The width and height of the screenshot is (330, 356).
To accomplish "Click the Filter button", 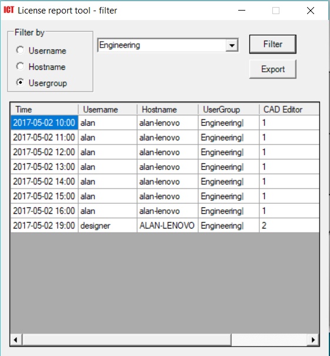I will 273,44.
